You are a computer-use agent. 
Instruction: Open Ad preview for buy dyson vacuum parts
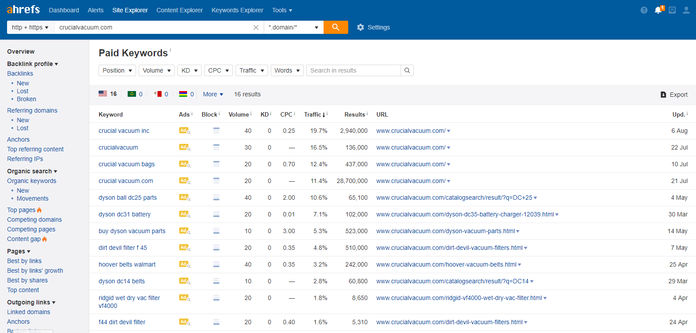(184, 231)
